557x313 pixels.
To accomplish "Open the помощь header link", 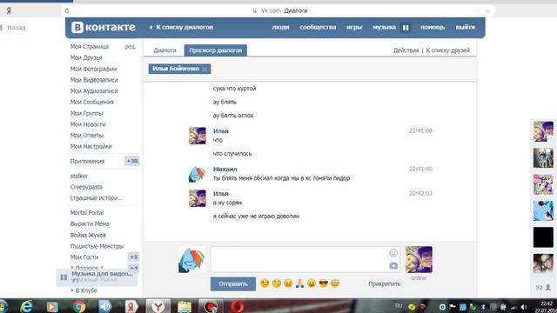I will [433, 27].
